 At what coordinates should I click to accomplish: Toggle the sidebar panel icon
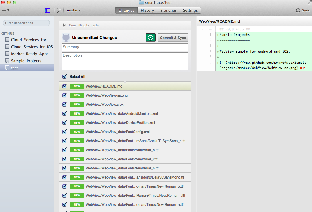pos(47,10)
